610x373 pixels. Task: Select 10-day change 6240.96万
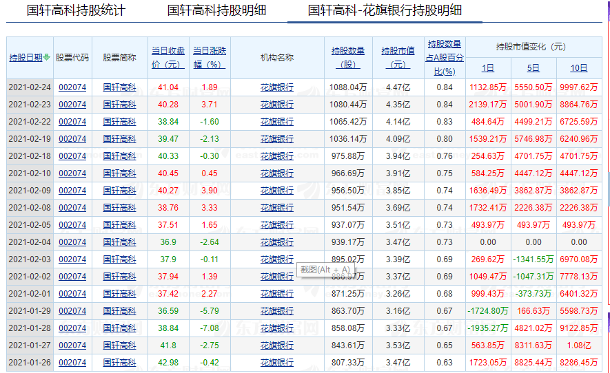[x=579, y=139]
